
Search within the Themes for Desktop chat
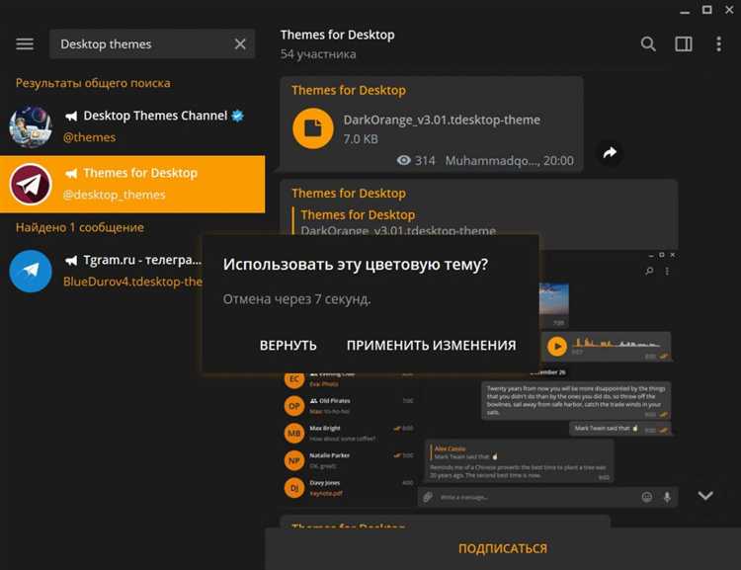coord(648,43)
